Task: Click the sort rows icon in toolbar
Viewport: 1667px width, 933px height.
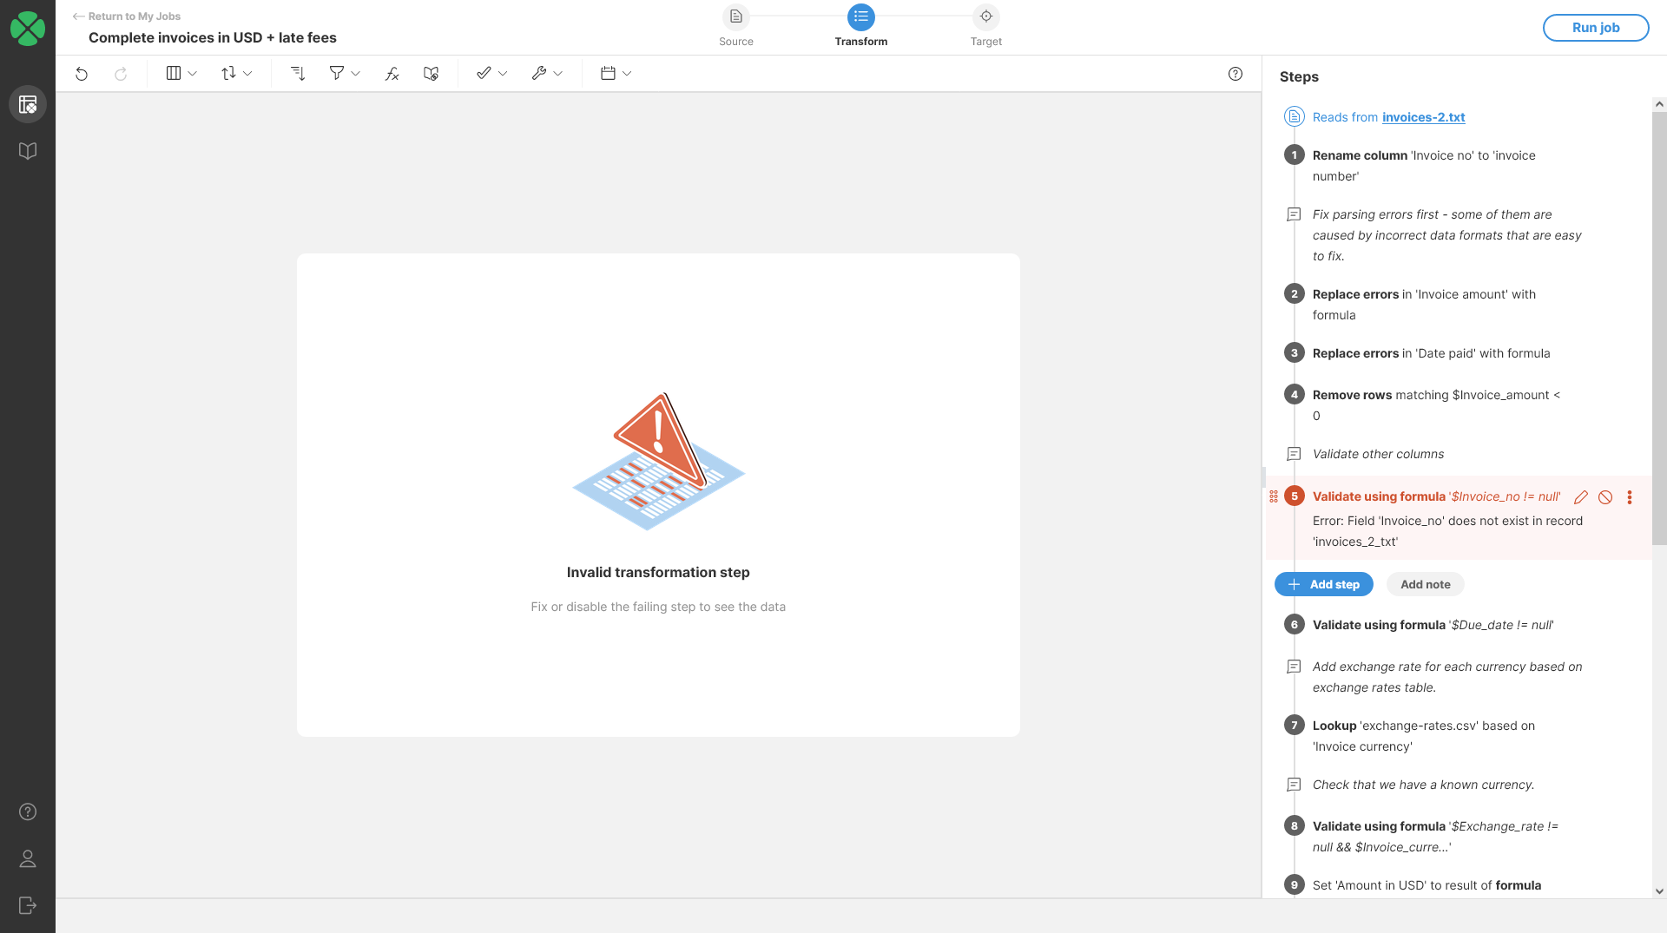Action: pyautogui.click(x=297, y=74)
